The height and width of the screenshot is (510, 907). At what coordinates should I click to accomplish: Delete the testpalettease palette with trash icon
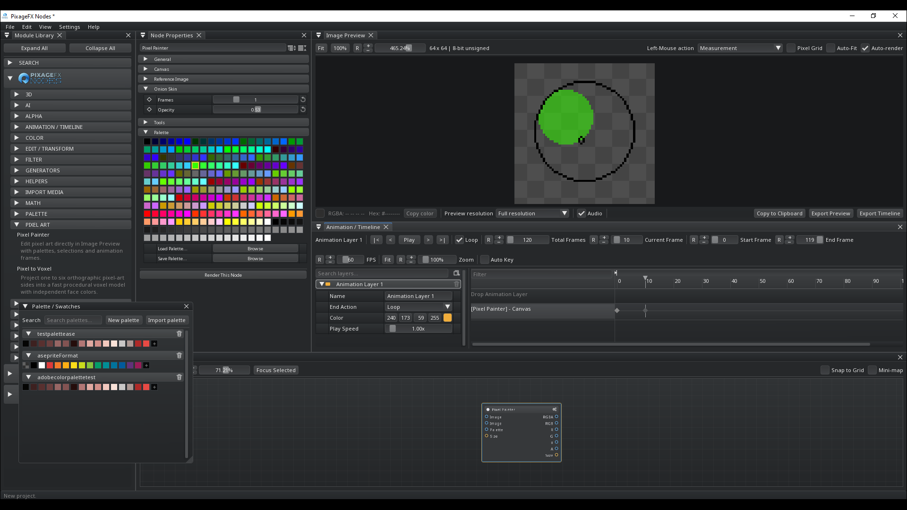click(x=179, y=334)
